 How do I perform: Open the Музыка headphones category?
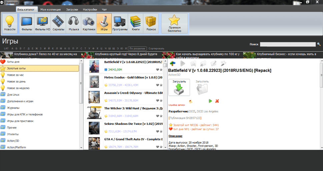[74, 23]
